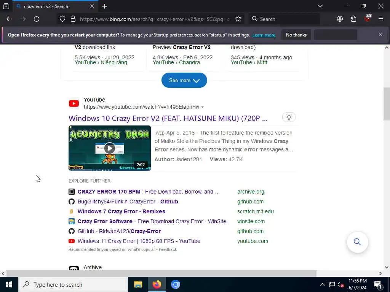This screenshot has width=390, height=292.
Task: Open YouTube › Niềng răng video source
Action: click(x=101, y=63)
